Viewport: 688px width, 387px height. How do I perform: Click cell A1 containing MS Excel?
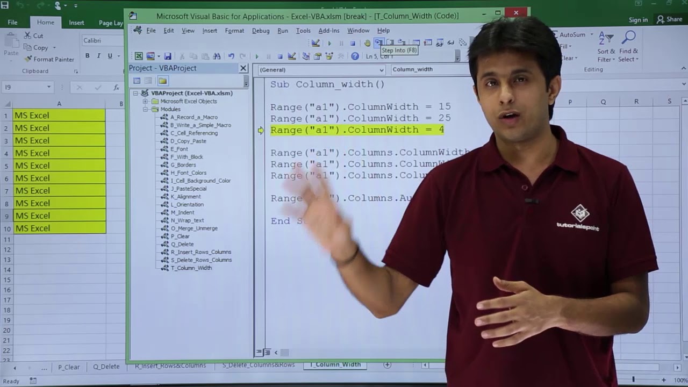[x=59, y=115]
